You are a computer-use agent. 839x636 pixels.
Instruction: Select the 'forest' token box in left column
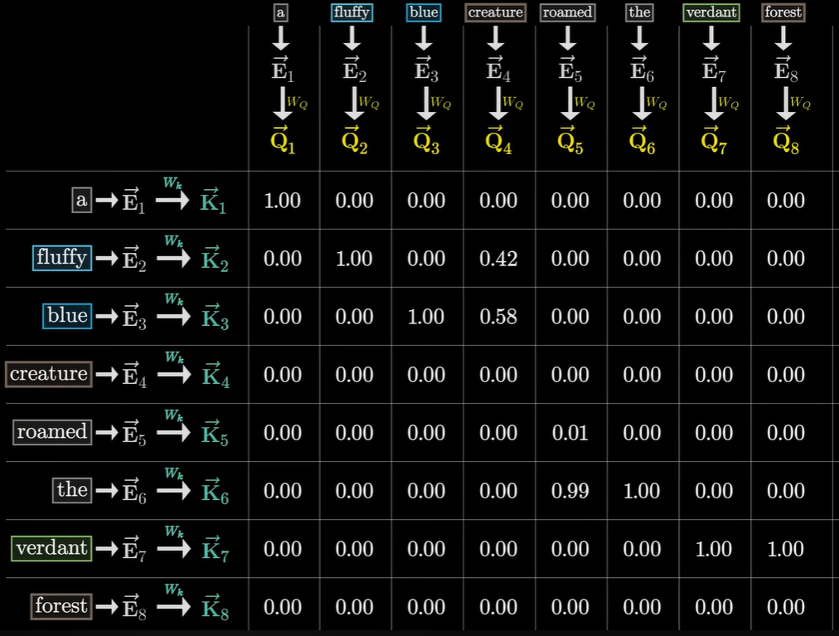pos(61,606)
